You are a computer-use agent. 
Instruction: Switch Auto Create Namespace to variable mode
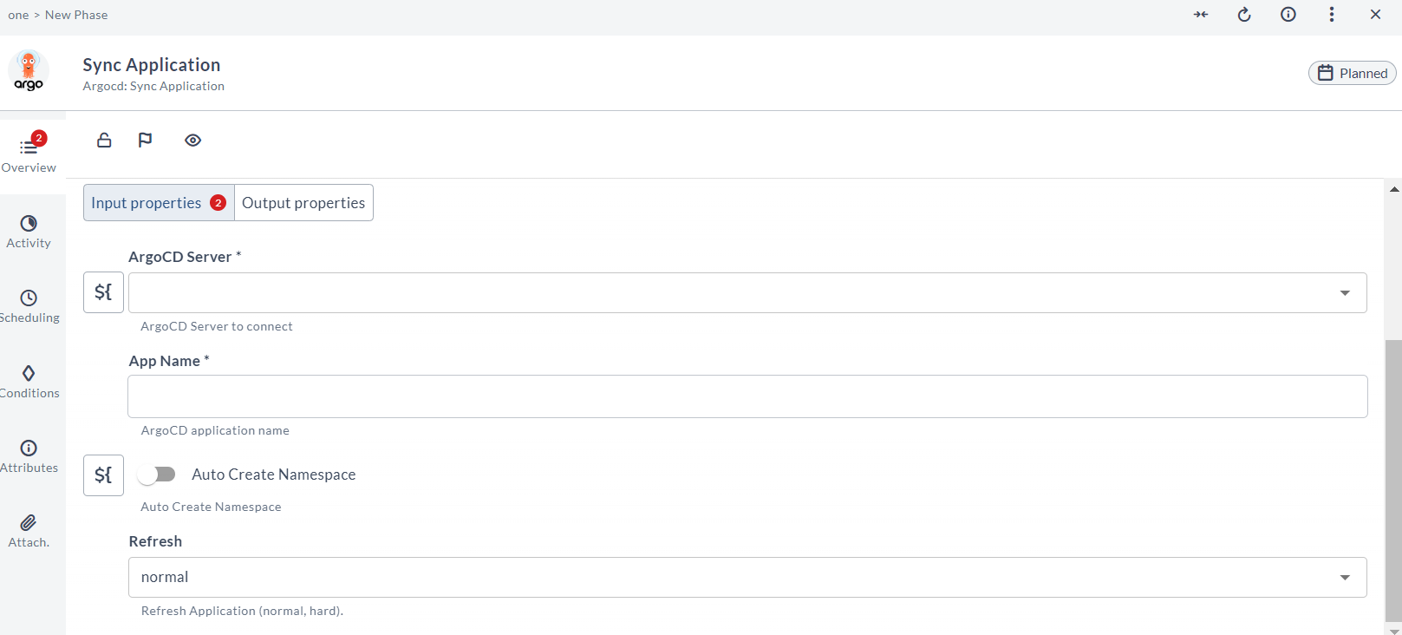tap(103, 475)
